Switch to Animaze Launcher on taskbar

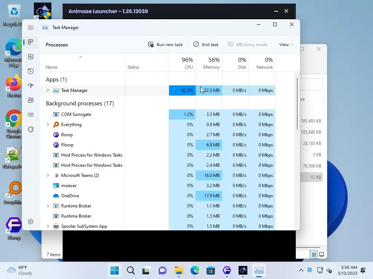click(x=243, y=270)
